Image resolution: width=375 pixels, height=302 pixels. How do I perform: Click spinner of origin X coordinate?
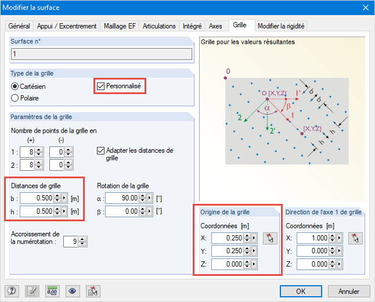[x=247, y=238]
